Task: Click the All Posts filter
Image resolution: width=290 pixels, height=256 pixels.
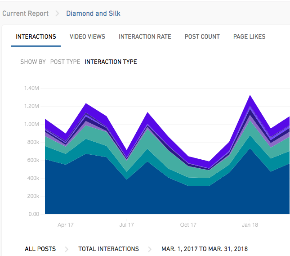Action: click(x=40, y=249)
